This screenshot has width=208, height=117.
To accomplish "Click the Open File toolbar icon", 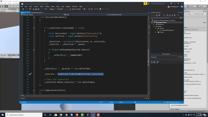I will [34, 9].
